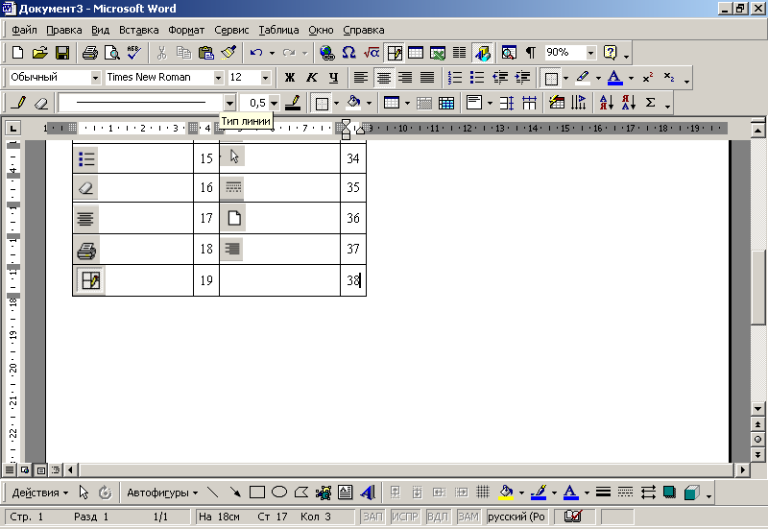Open the Файл menu
This screenshot has width=768, height=529.
pyautogui.click(x=24, y=30)
